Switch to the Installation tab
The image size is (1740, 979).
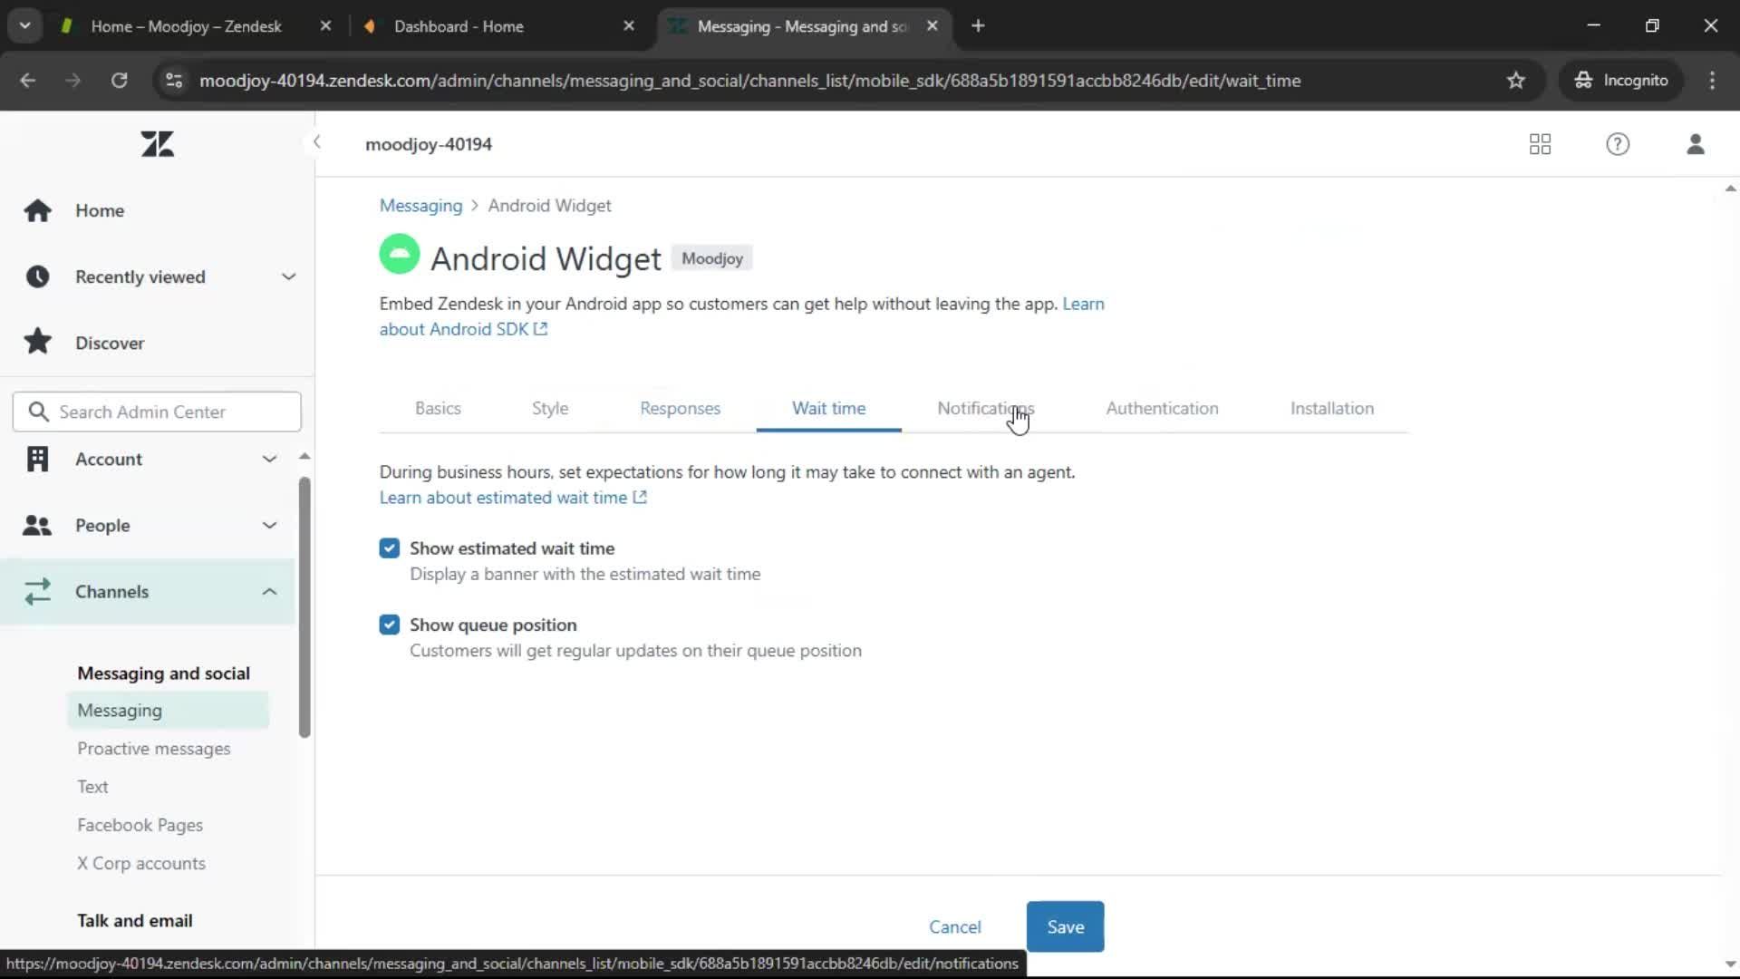click(1331, 408)
